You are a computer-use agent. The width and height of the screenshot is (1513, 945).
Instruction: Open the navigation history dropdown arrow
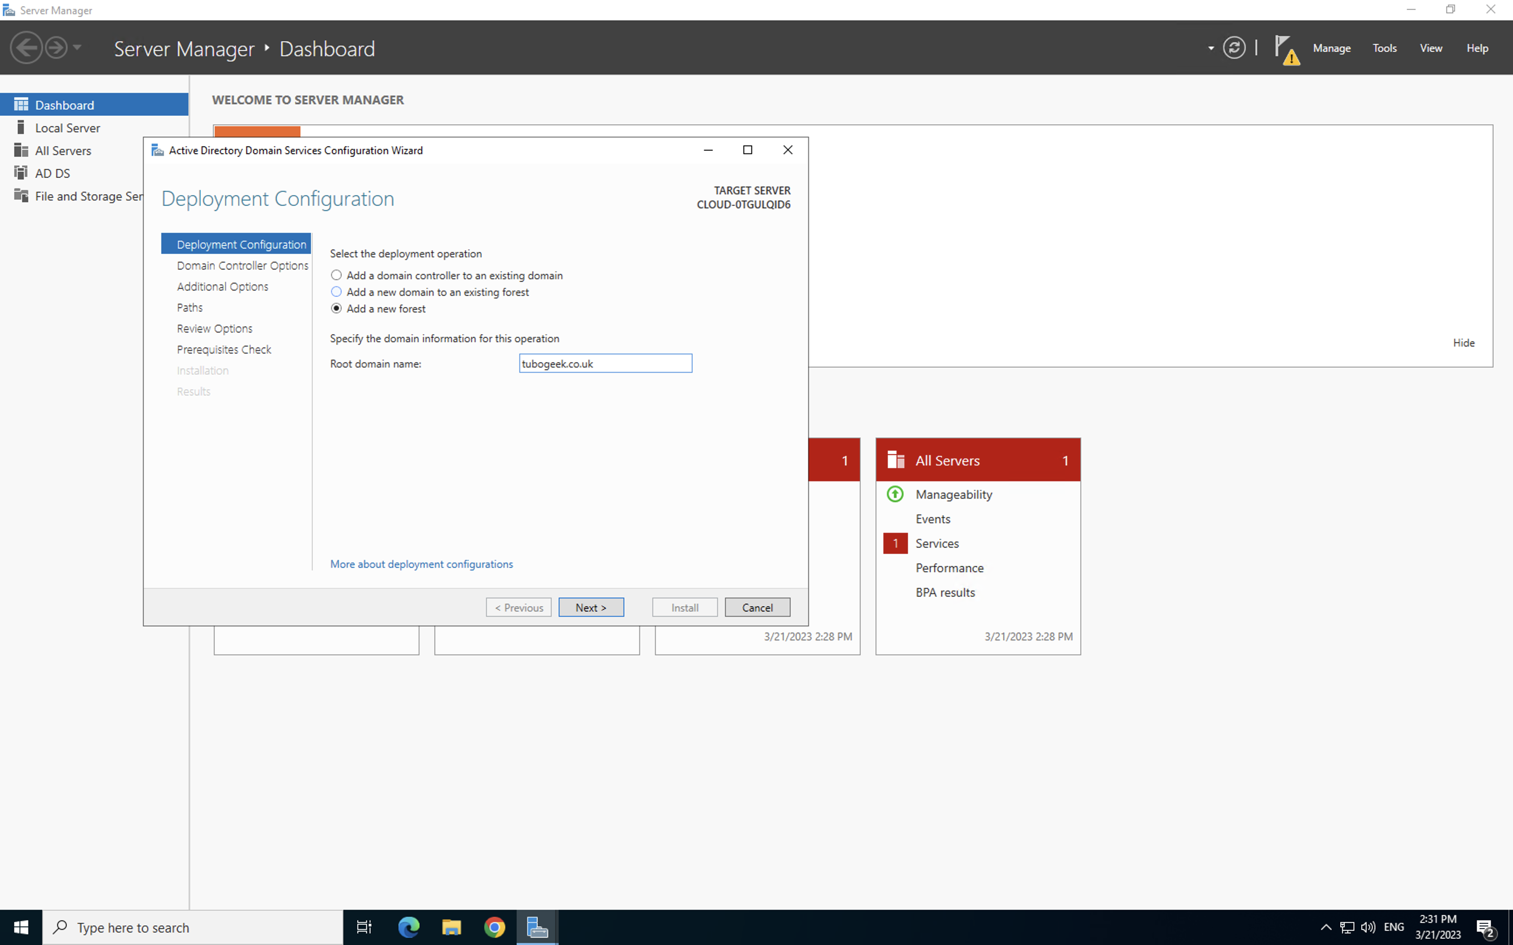pos(77,48)
